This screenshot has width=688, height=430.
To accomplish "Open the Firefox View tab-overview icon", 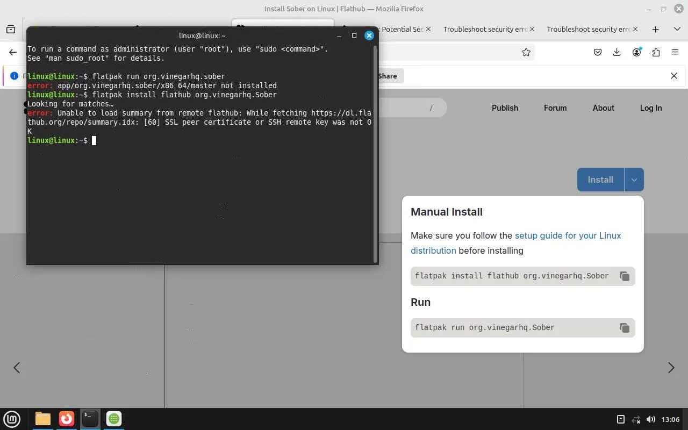I will tap(11, 29).
